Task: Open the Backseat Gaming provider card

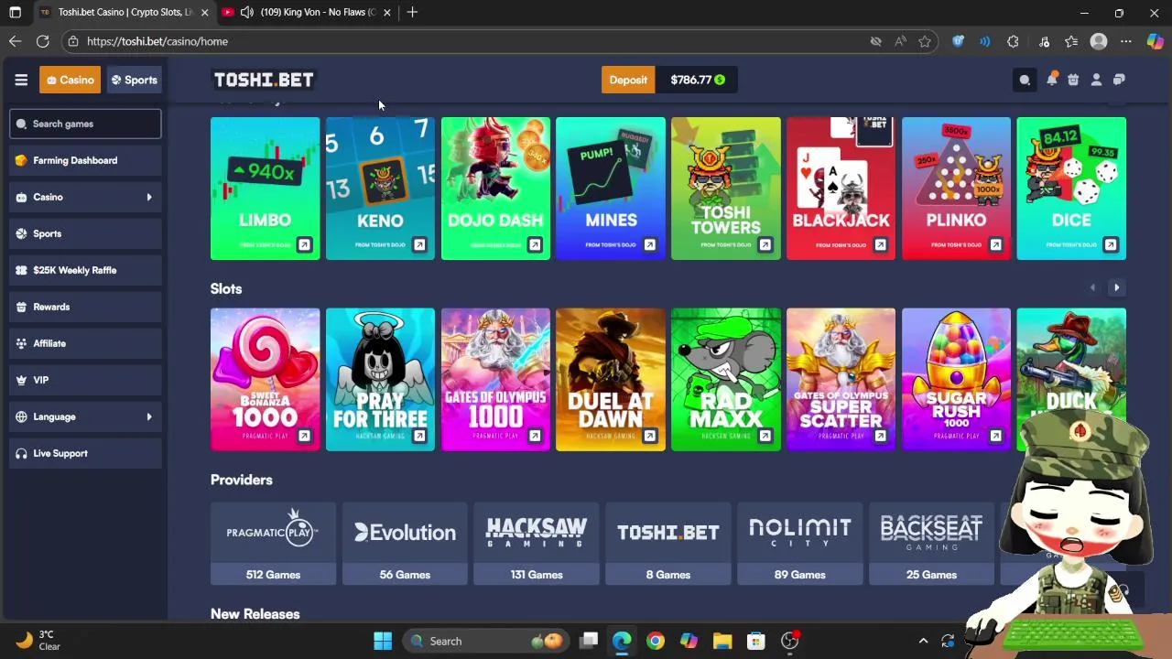Action: point(931,543)
